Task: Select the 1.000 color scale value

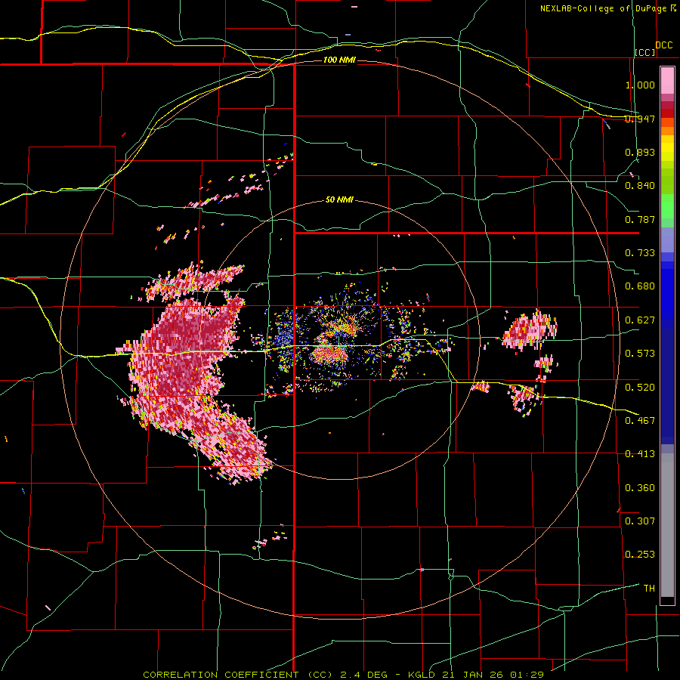Action: click(640, 85)
